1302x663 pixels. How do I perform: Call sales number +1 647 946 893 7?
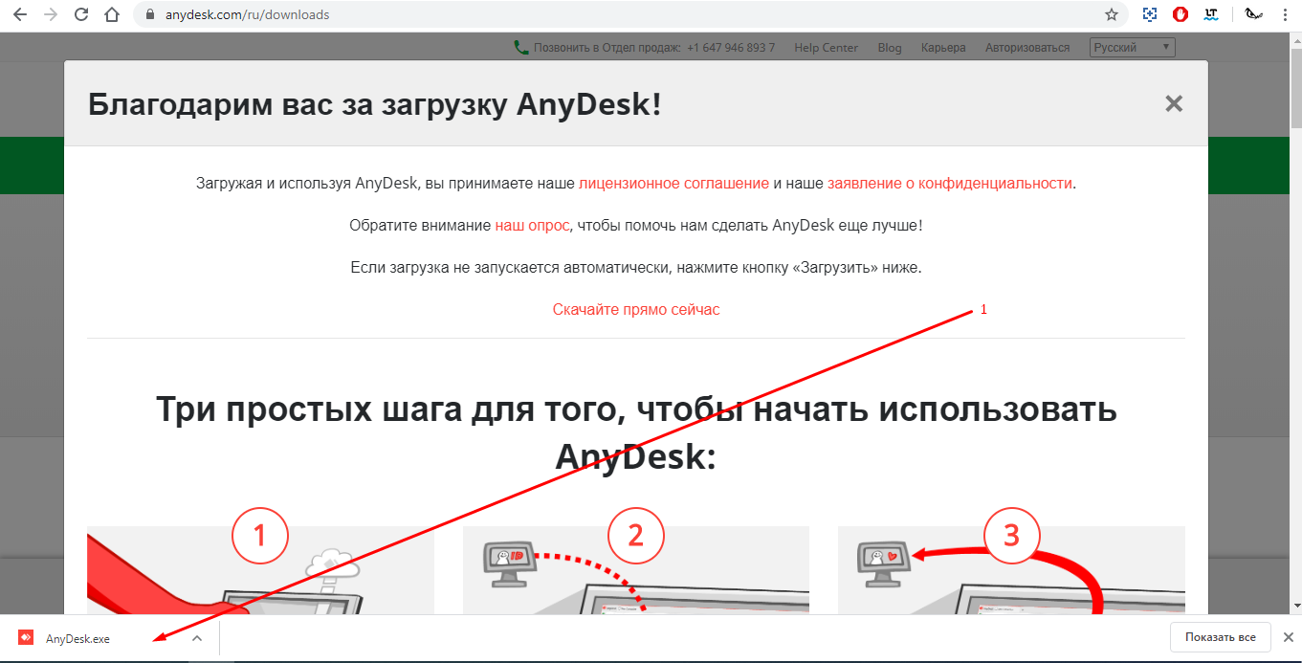click(x=731, y=47)
